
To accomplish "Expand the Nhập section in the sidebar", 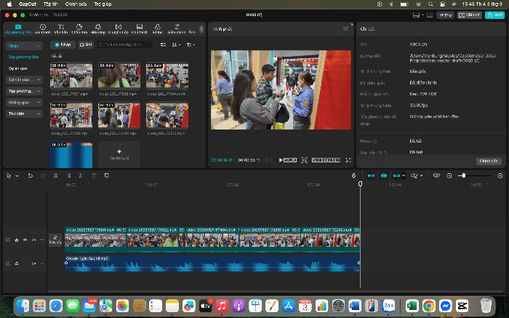I will click(24, 46).
